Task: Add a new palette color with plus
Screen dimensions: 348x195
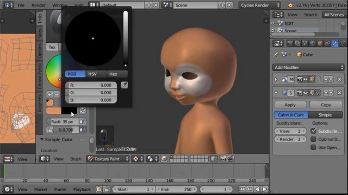Action: tap(49, 94)
